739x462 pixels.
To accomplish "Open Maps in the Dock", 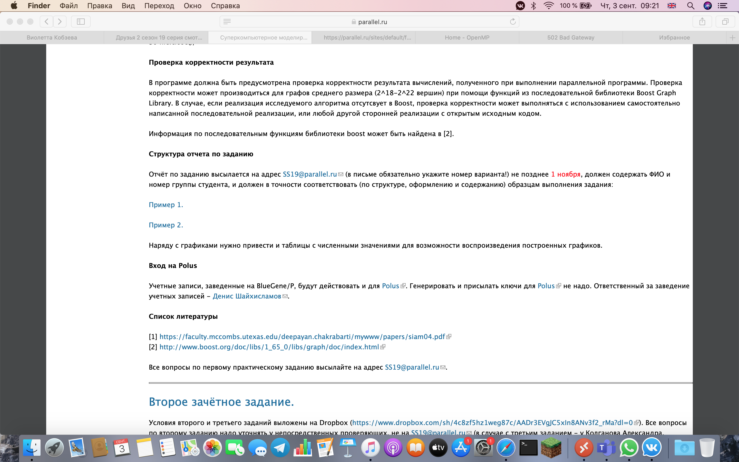I will coord(190,448).
